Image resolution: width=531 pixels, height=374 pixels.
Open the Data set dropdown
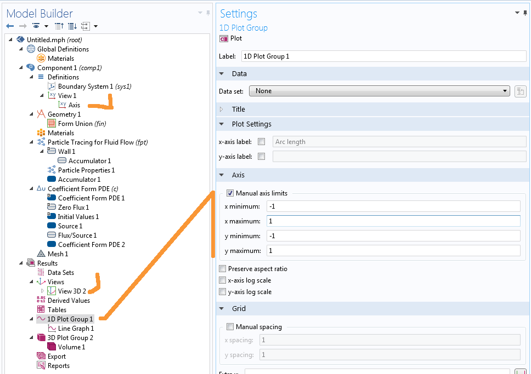[379, 91]
